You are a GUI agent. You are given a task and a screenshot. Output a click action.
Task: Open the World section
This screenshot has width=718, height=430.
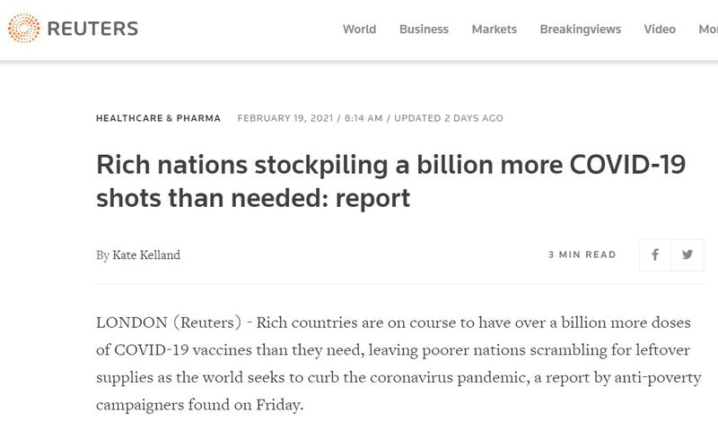coord(360,30)
